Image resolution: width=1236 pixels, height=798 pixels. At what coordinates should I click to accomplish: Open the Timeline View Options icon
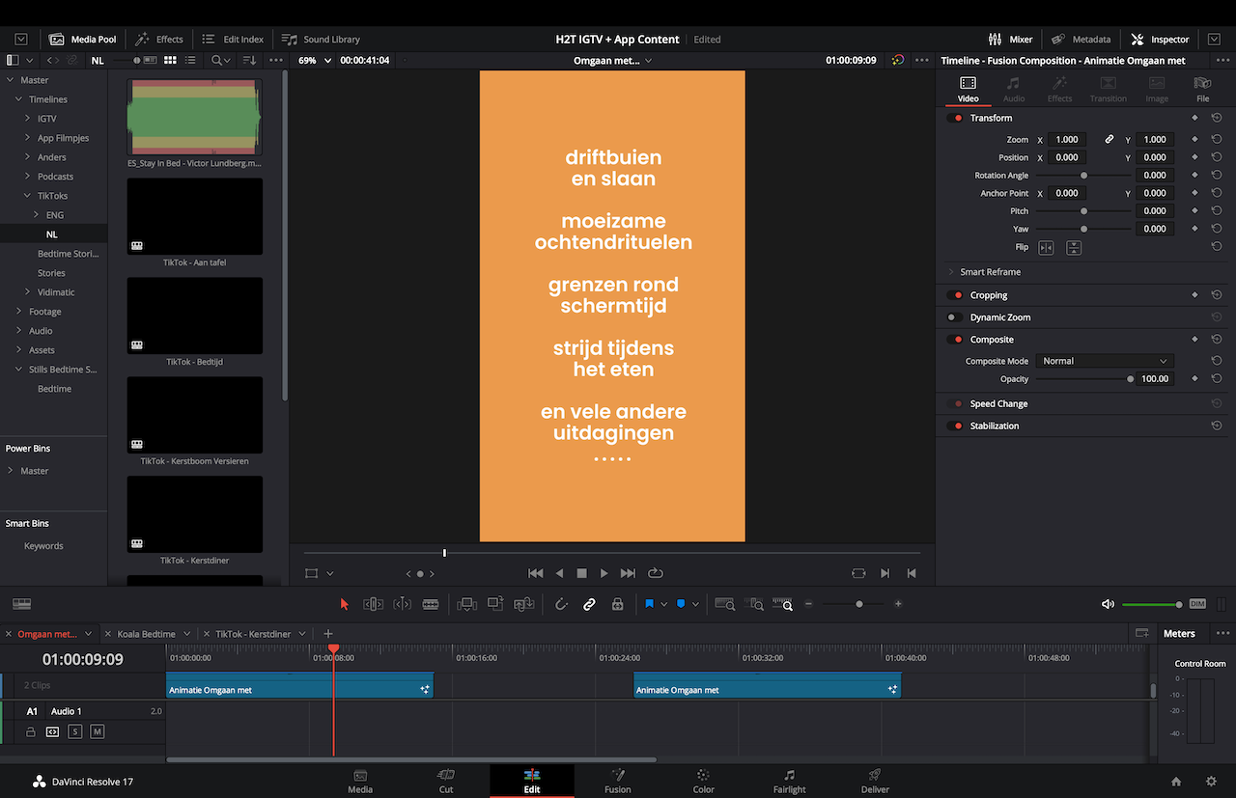click(21, 604)
